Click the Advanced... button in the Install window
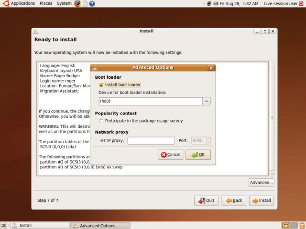Screen dimensions: 306x229 [x=262, y=183]
